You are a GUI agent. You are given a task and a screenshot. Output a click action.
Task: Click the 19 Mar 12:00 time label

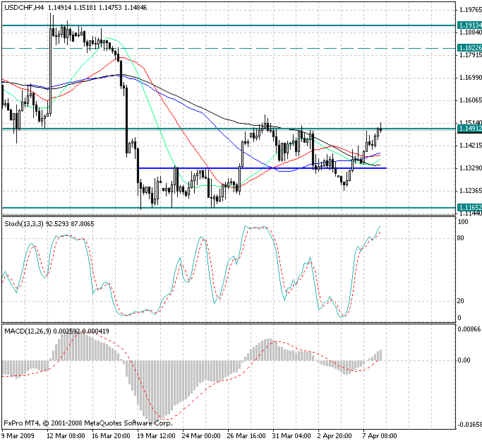[156, 436]
